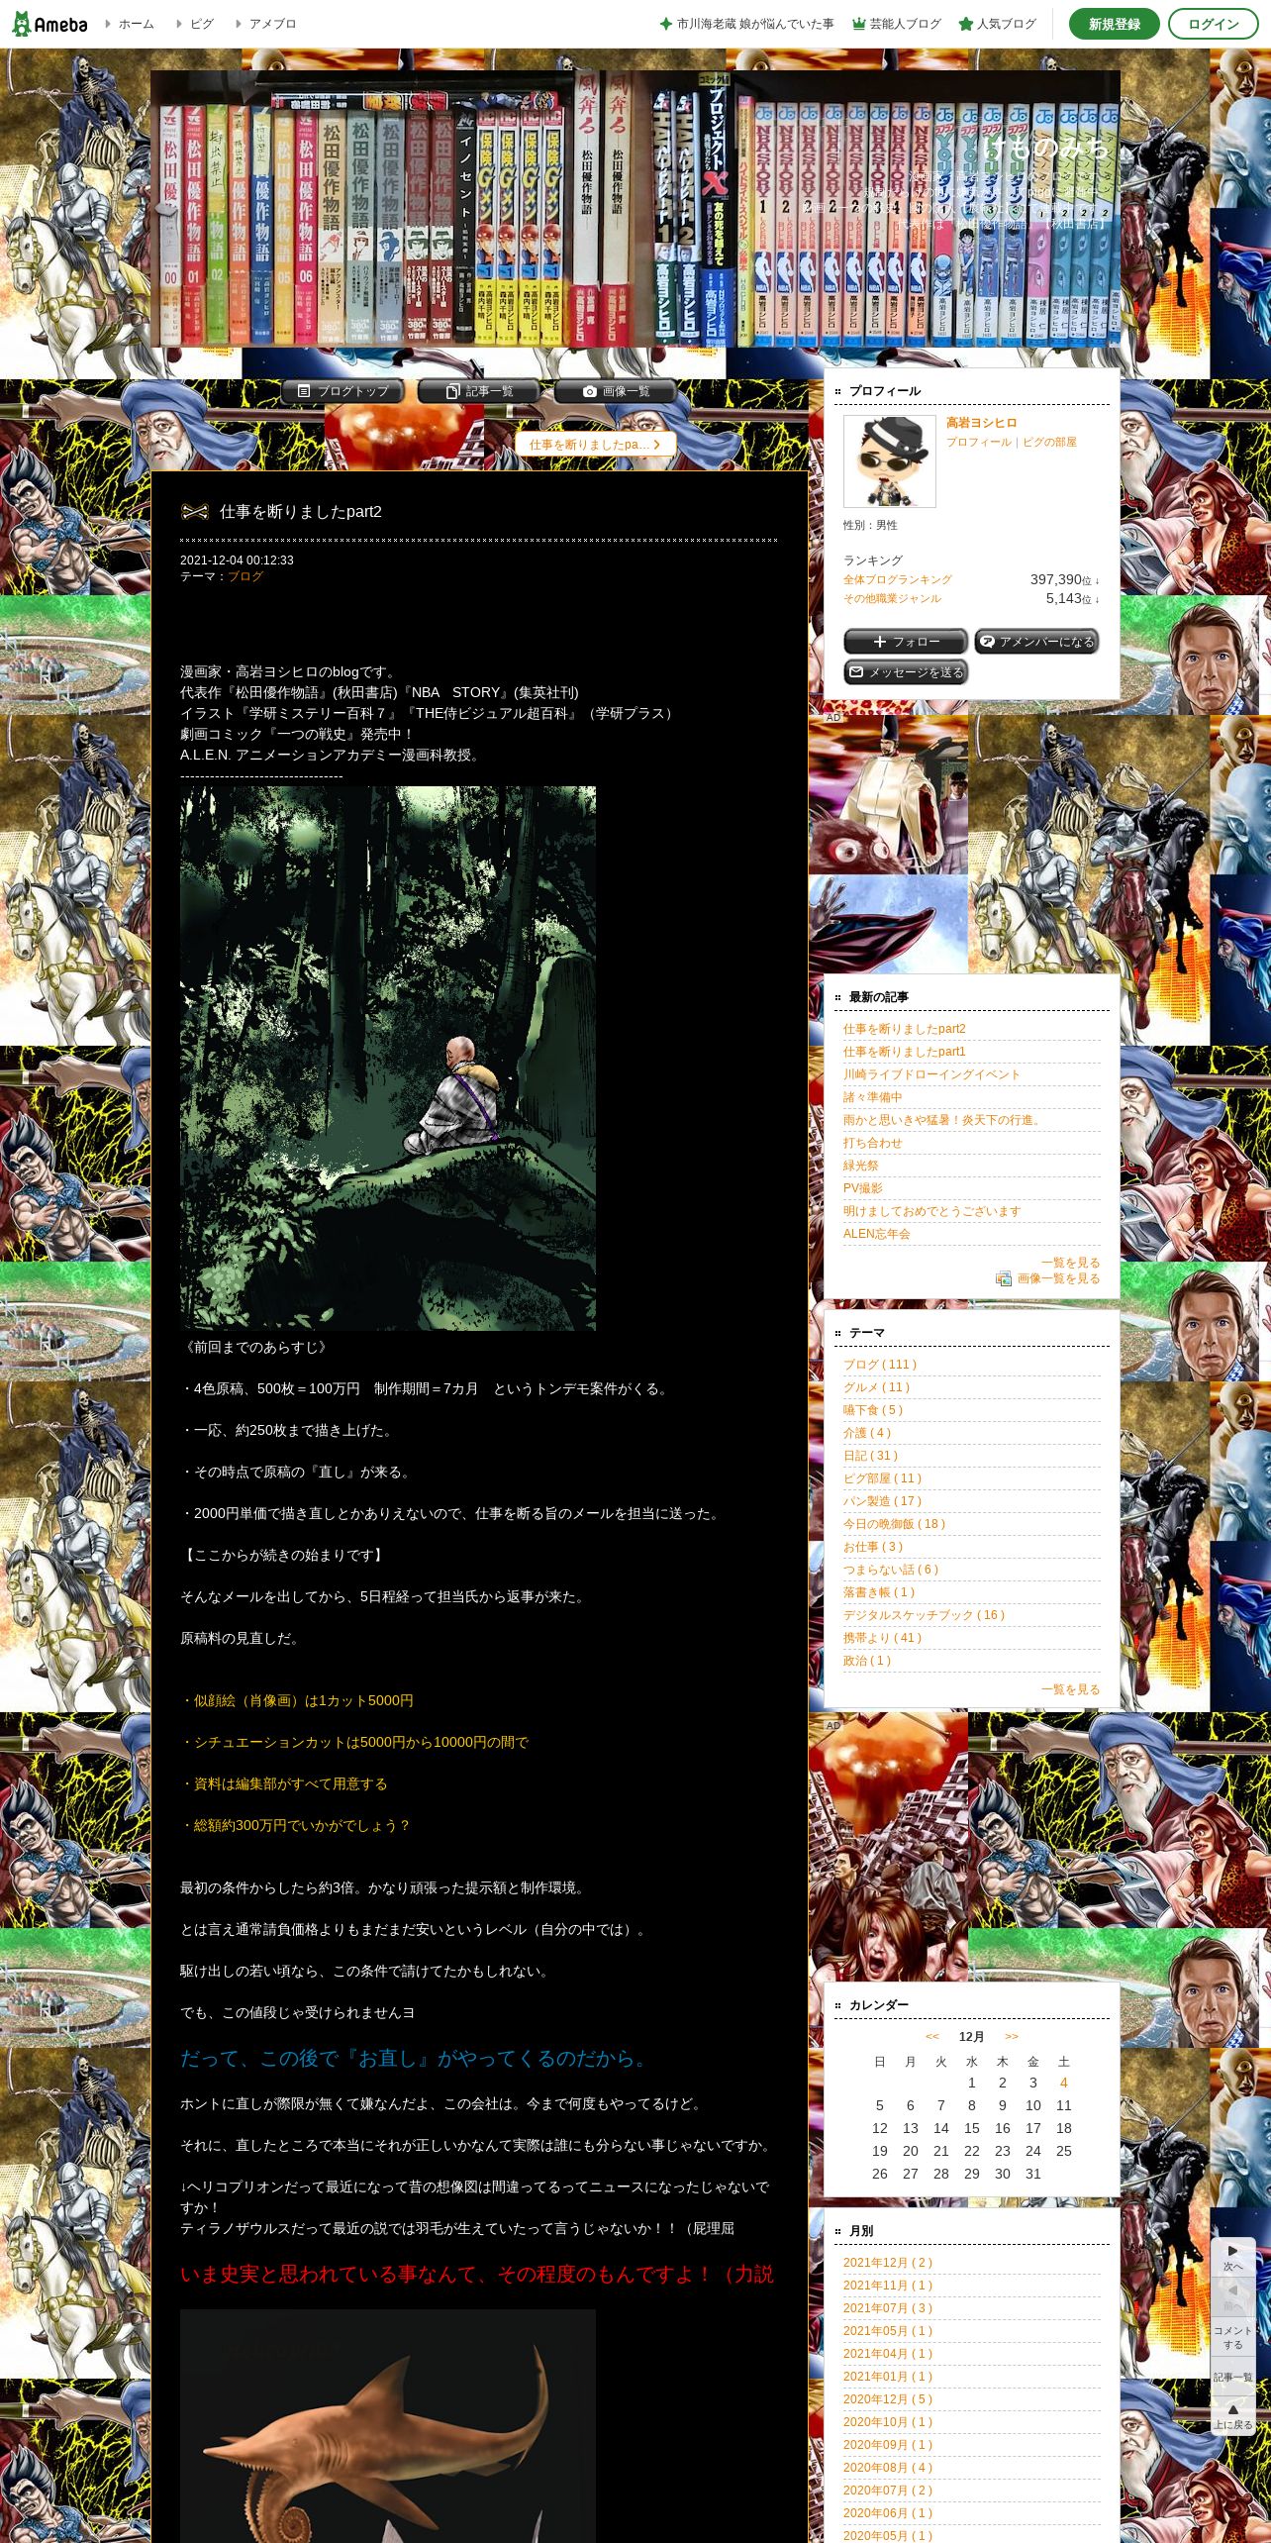1271x2543 pixels.
Task: Open ピグ in top navigation
Action: [201, 24]
